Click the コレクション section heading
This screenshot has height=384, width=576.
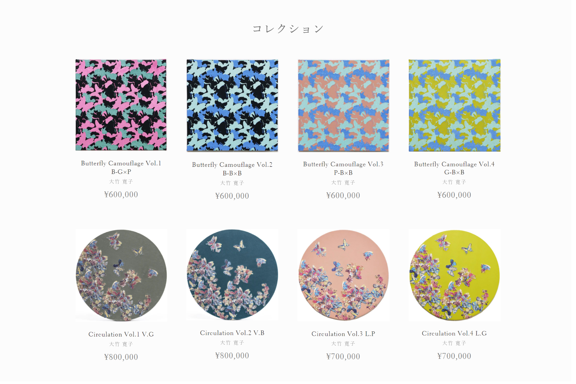tap(288, 29)
